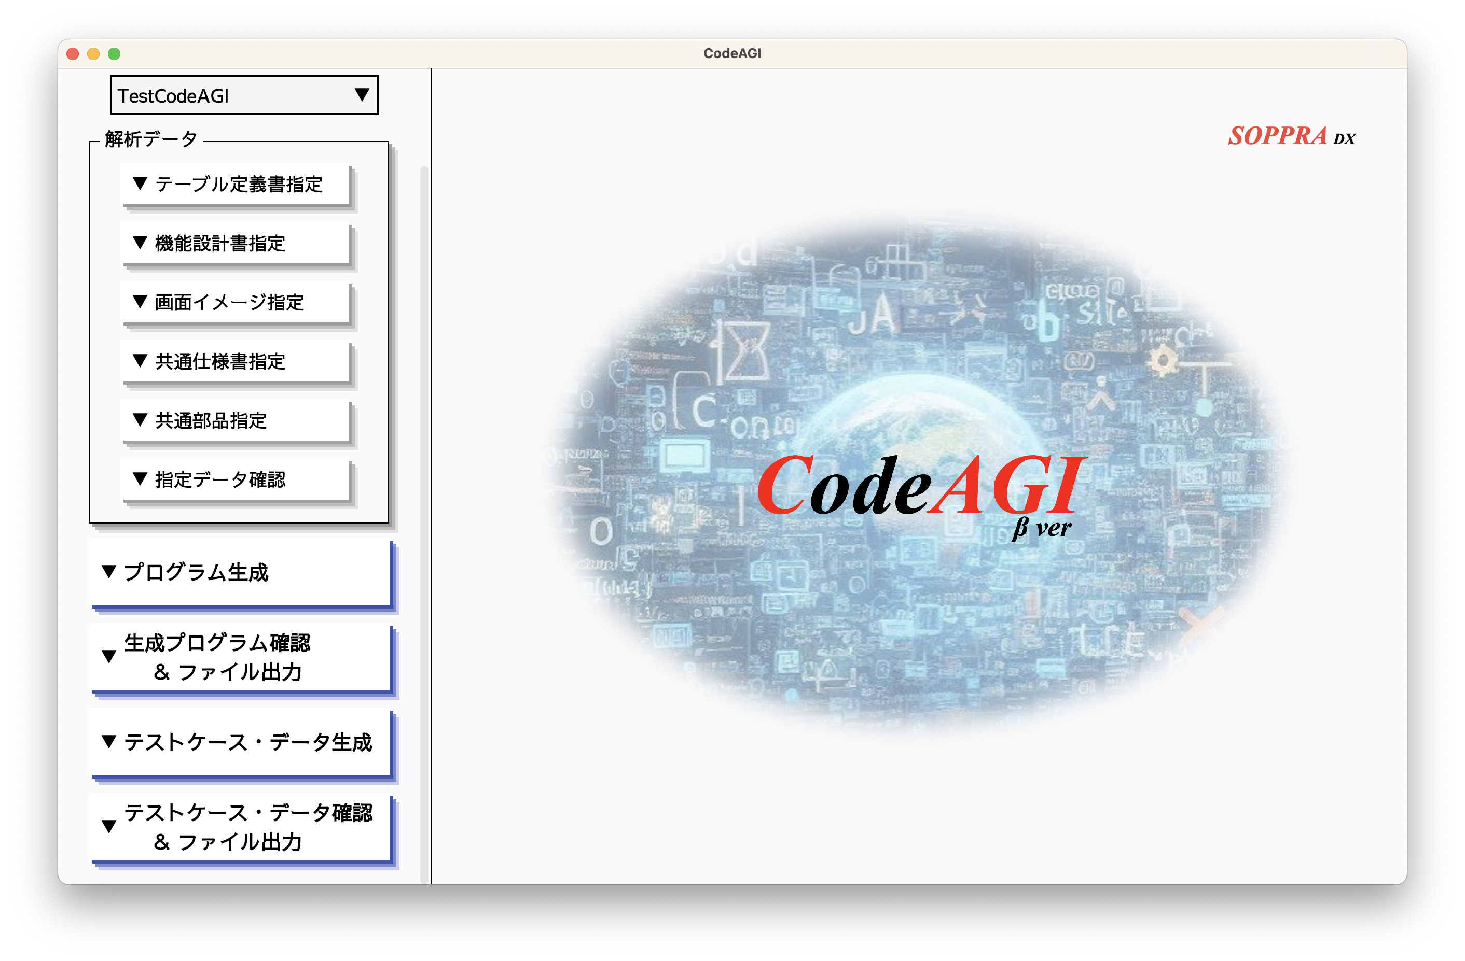Screen dimensions: 1465x961
Task: Click the dropdown arrow next to TestCodeAGI
Action: click(362, 95)
